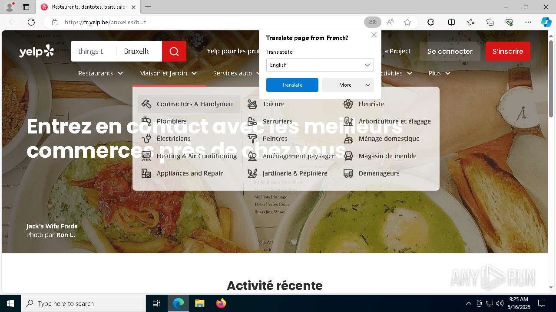556x312 pixels.
Task: Click the Peintres paint roller icon
Action: coord(252,139)
